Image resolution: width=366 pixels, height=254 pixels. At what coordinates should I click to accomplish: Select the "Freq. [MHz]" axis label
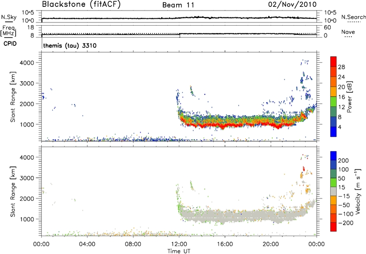tap(8, 31)
